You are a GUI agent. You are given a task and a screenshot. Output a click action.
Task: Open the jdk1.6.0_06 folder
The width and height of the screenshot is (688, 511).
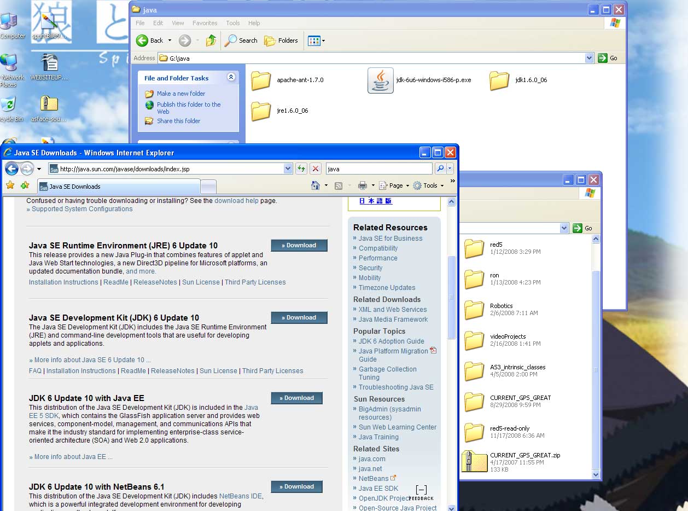pyautogui.click(x=518, y=80)
